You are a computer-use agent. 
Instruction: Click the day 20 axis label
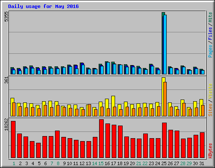click(132, 163)
